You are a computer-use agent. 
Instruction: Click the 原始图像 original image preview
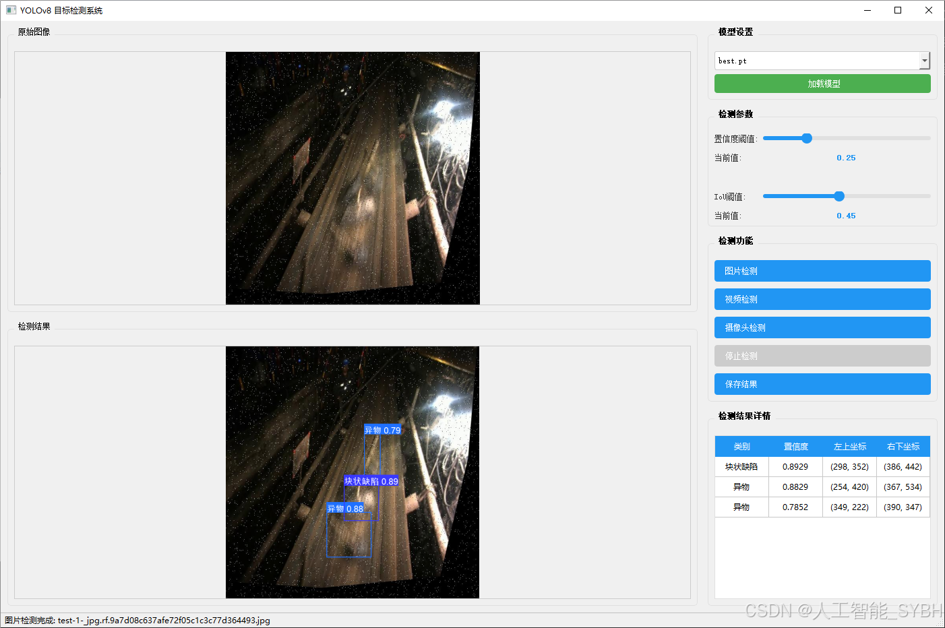pos(353,178)
